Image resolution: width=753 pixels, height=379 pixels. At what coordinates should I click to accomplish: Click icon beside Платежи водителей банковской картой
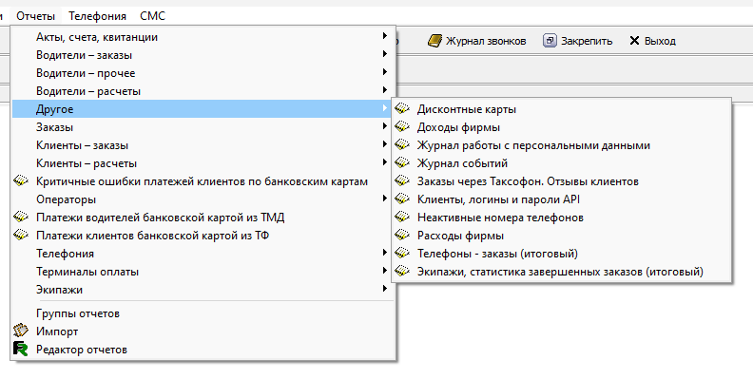point(21,218)
